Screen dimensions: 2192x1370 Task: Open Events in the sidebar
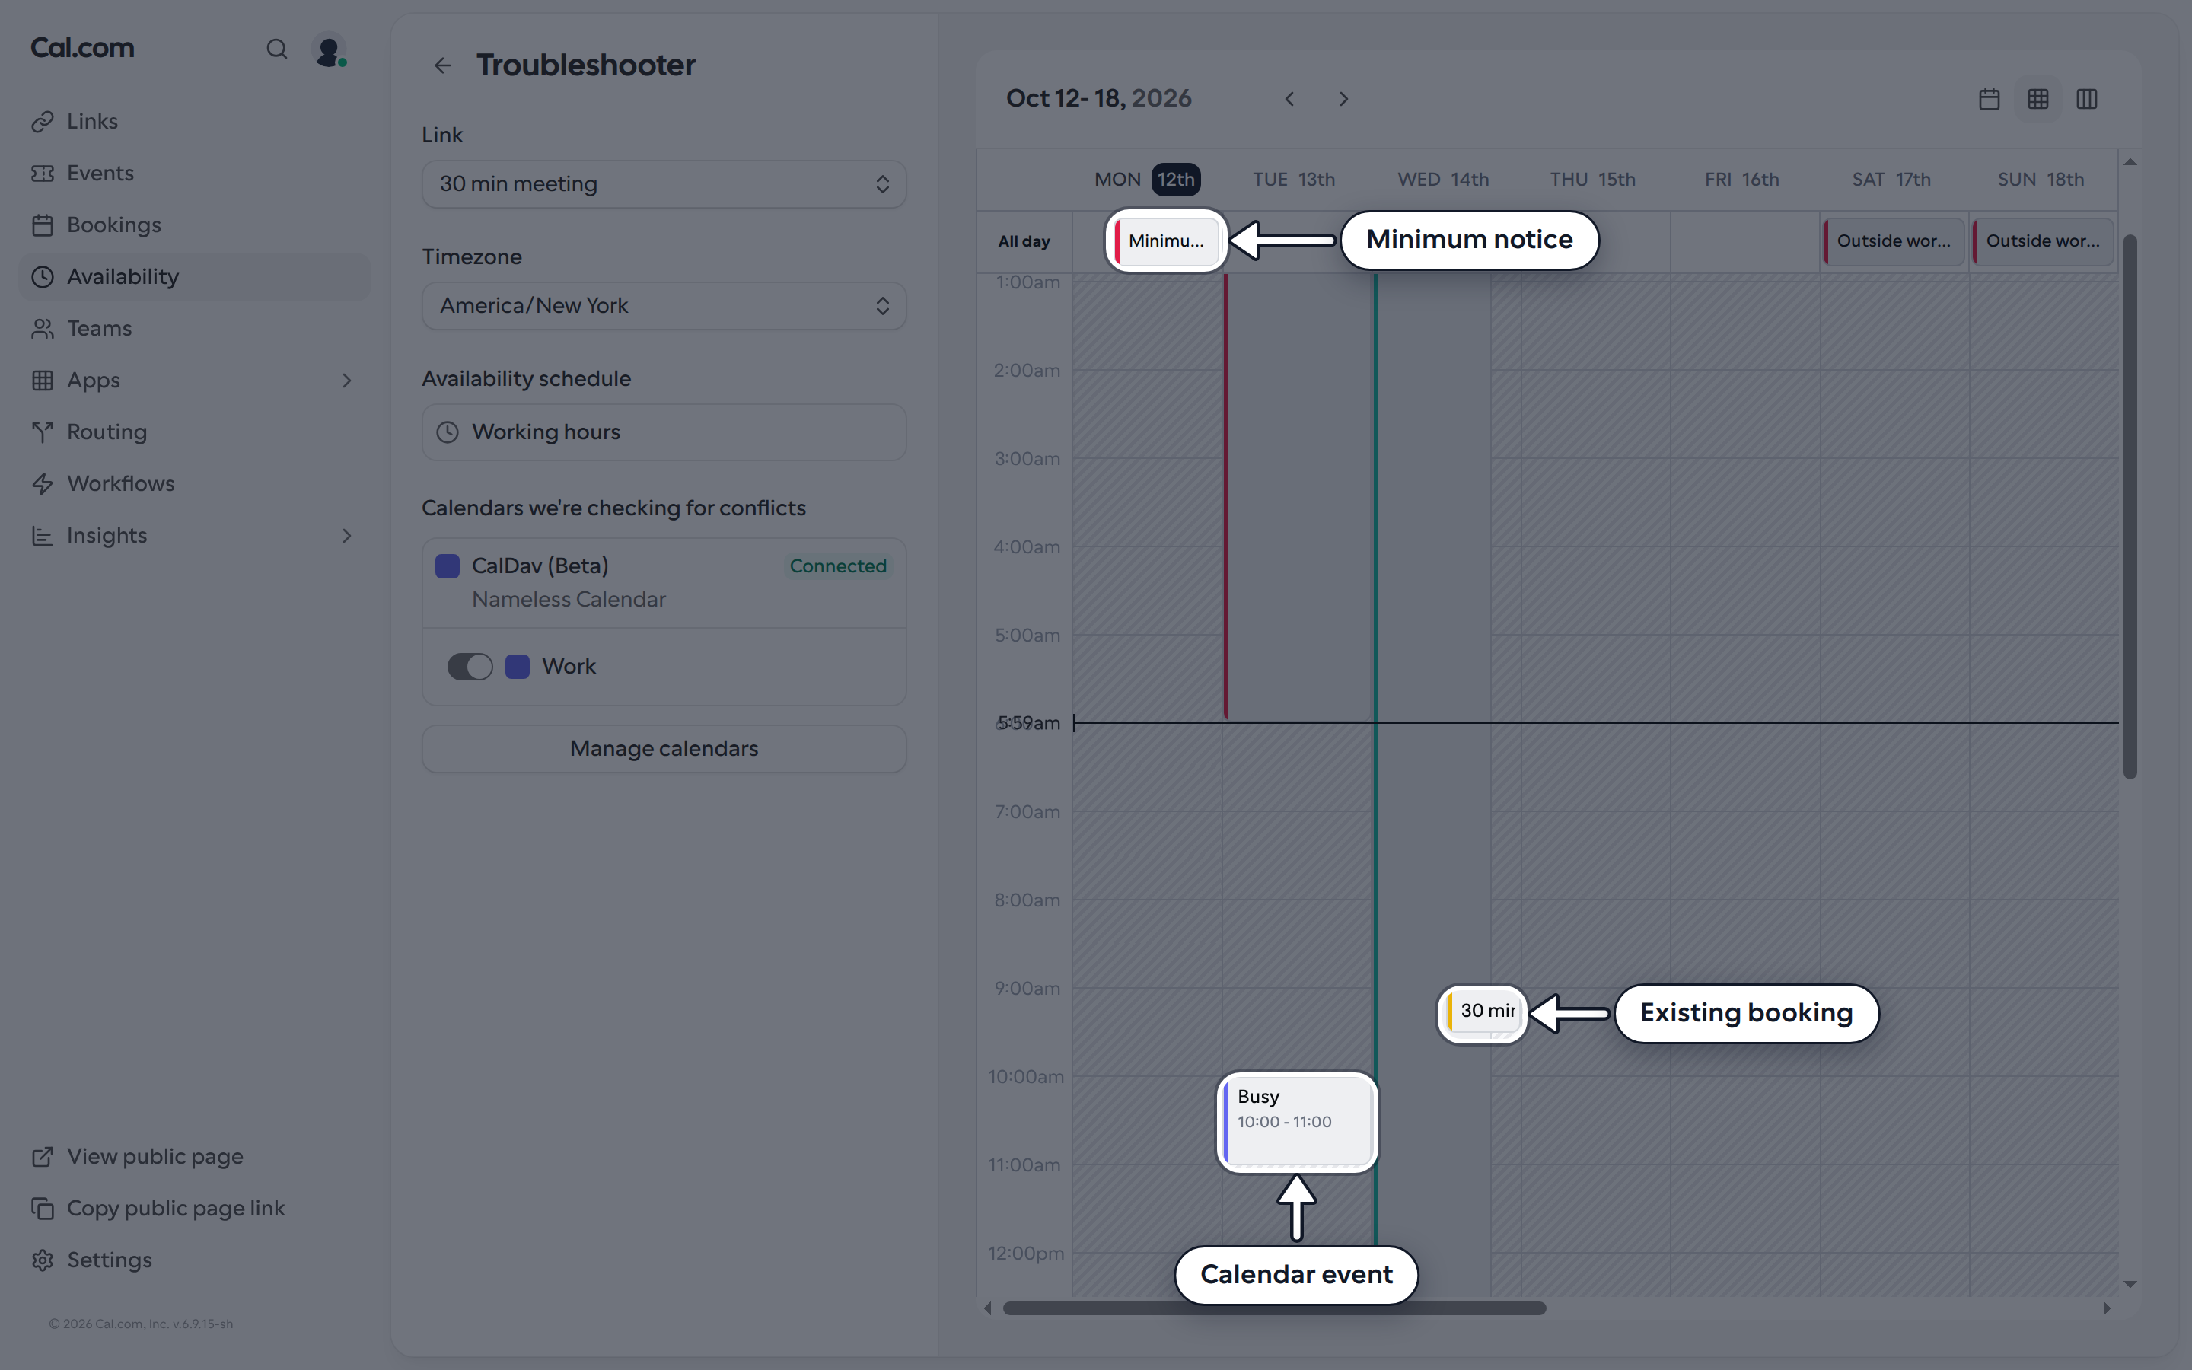click(x=194, y=173)
